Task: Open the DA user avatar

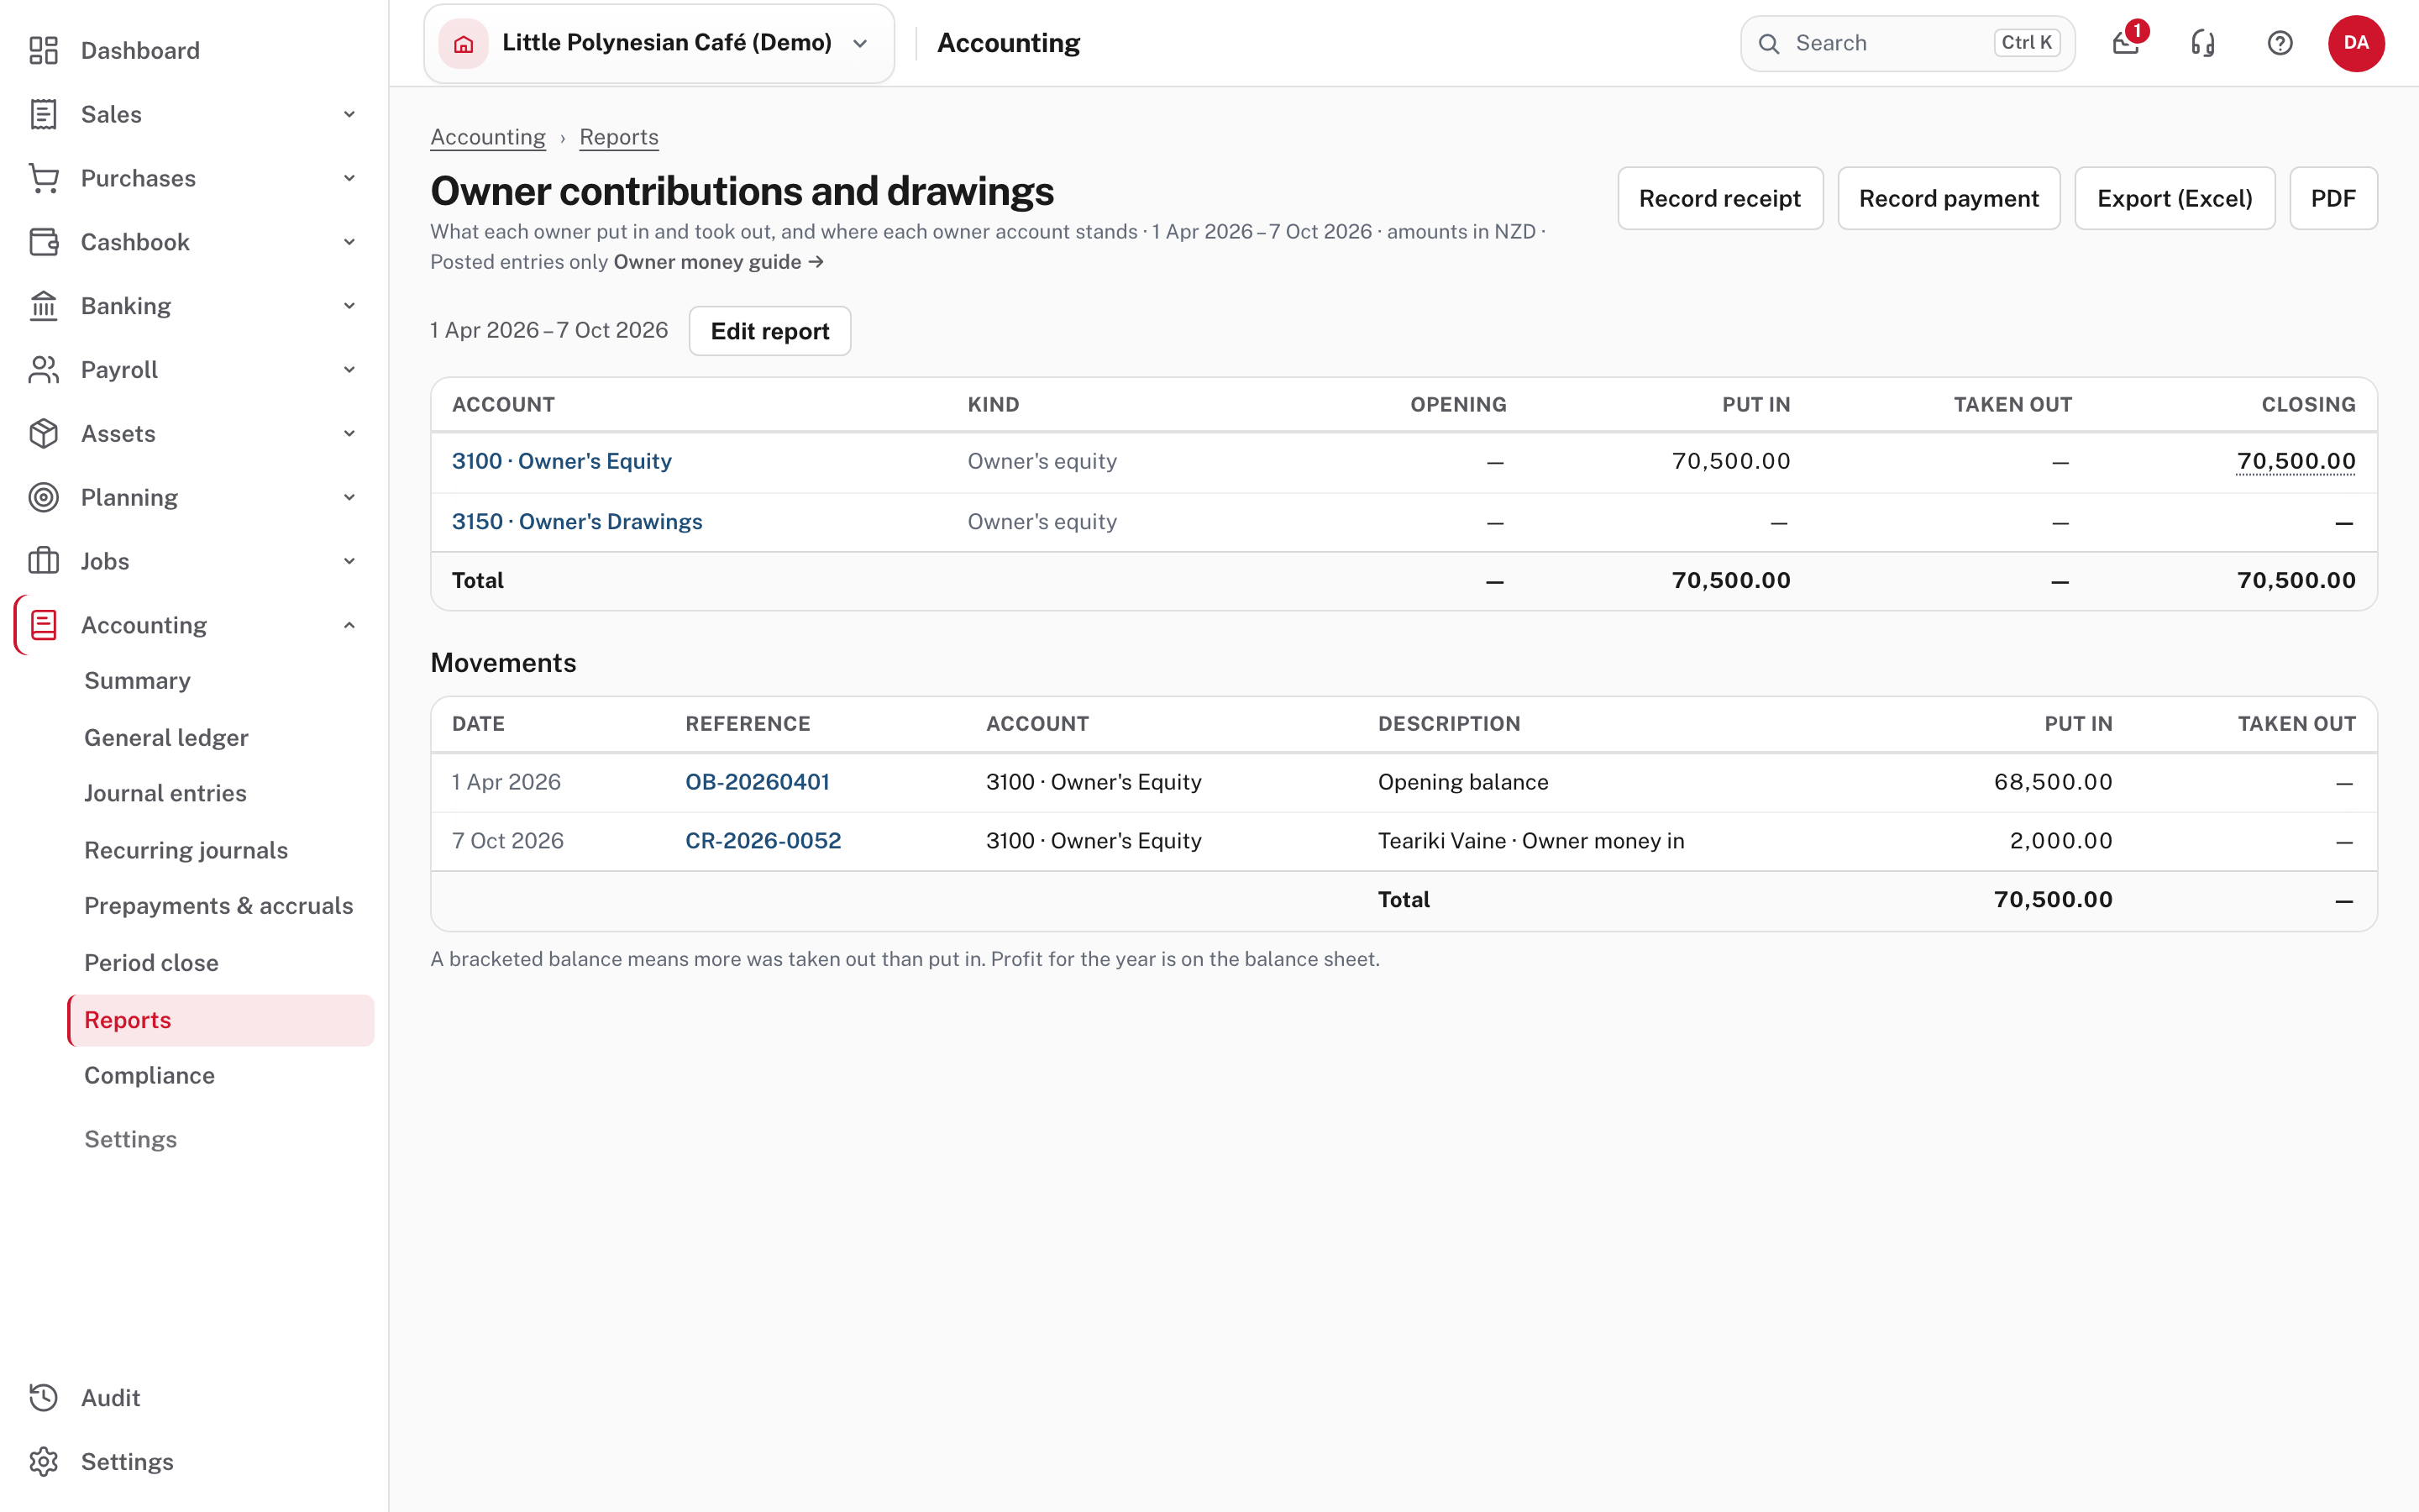Action: (2356, 43)
